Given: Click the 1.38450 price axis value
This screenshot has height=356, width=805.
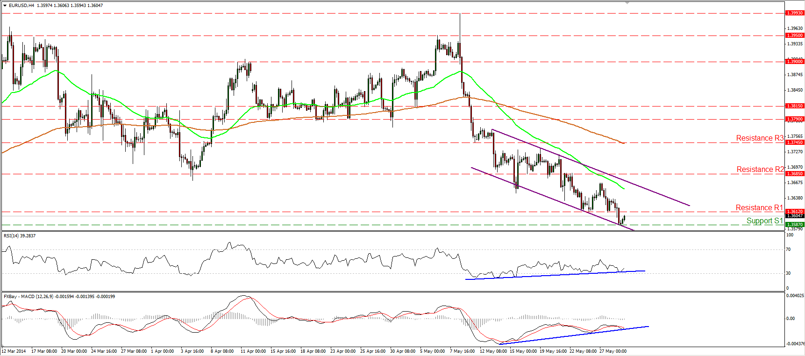Looking at the screenshot, I should 795,90.
